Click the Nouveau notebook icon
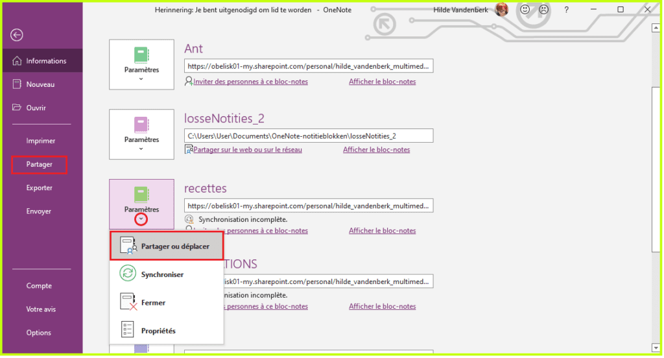Image resolution: width=664 pixels, height=358 pixels. (17, 84)
